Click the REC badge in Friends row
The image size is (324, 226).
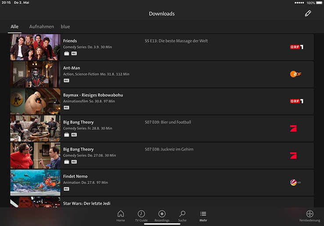click(x=74, y=53)
